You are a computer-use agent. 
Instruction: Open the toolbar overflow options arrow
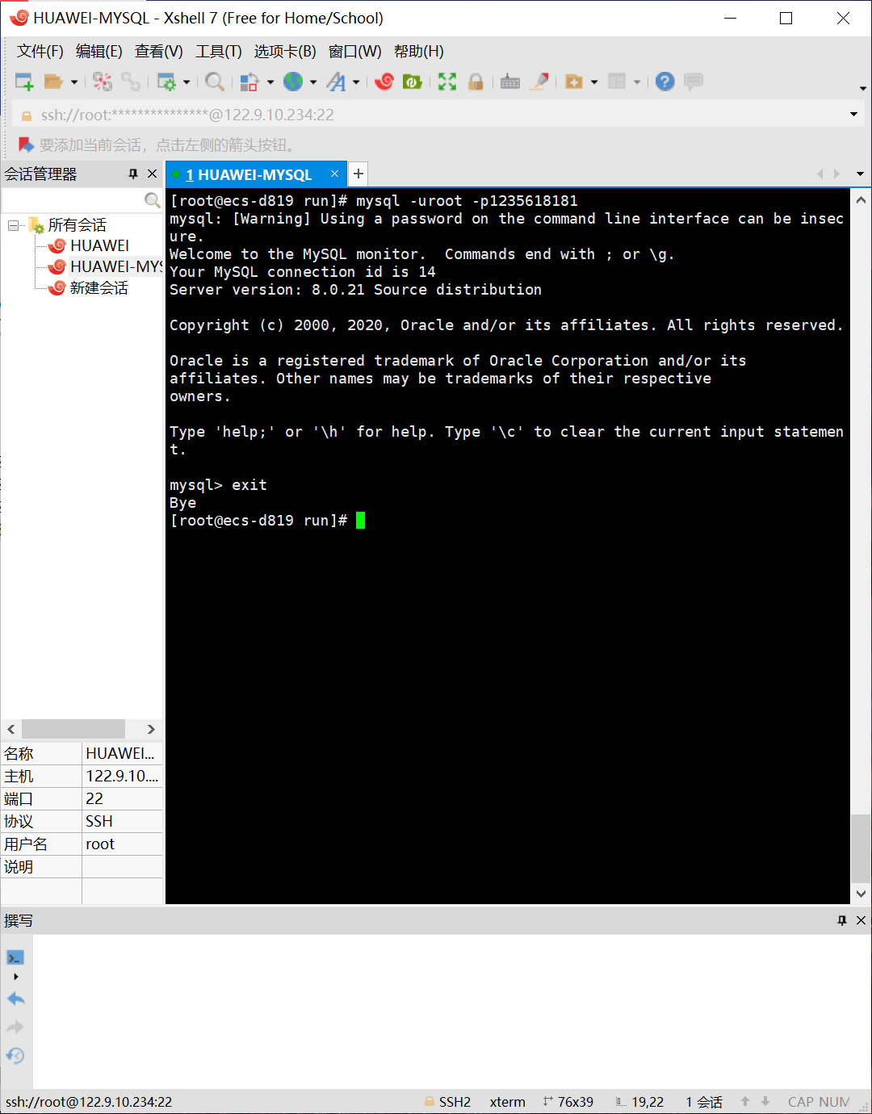(862, 88)
